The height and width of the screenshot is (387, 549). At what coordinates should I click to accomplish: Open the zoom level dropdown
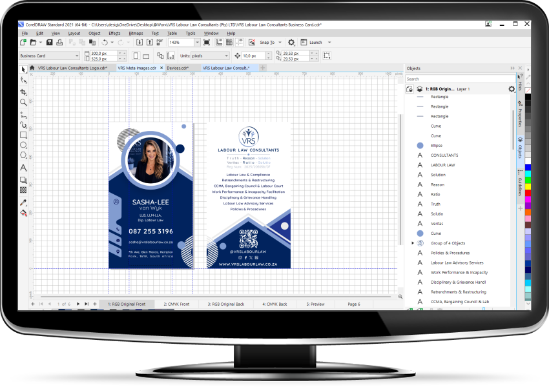coord(197,43)
